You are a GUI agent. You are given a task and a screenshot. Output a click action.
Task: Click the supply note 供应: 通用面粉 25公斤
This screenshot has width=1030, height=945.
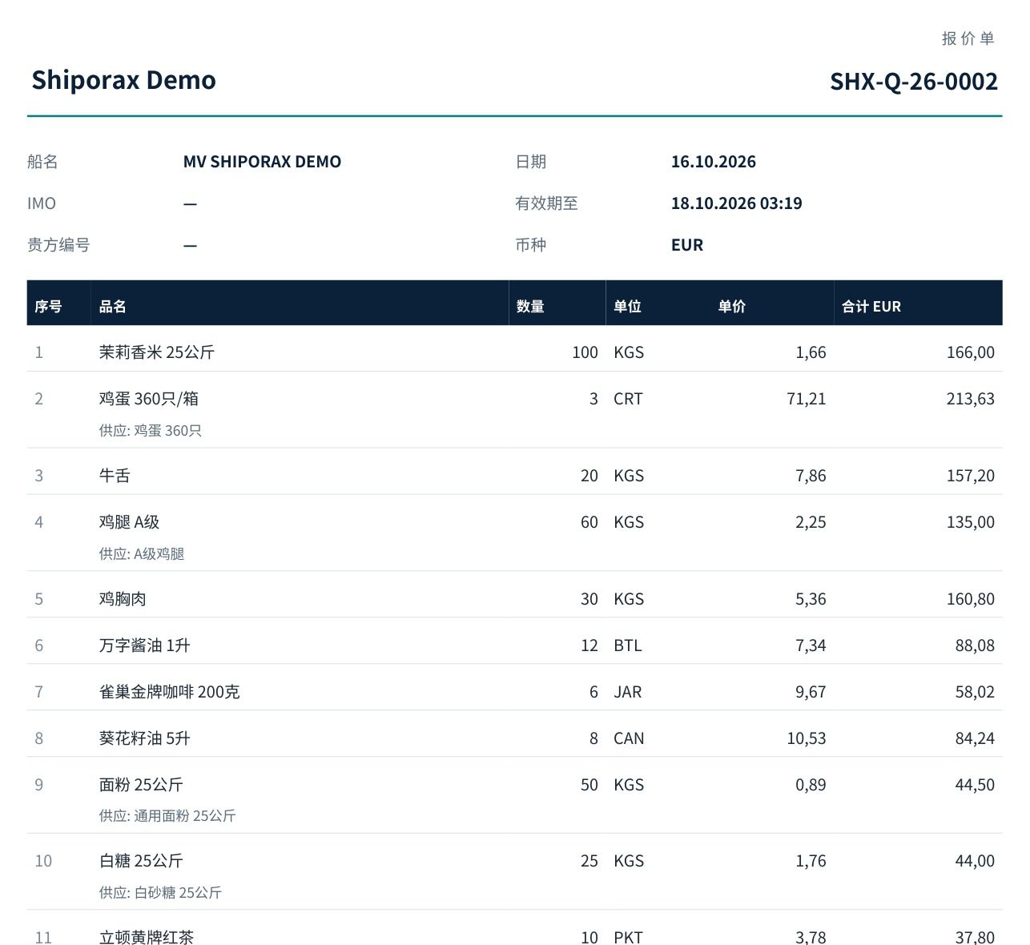[167, 816]
